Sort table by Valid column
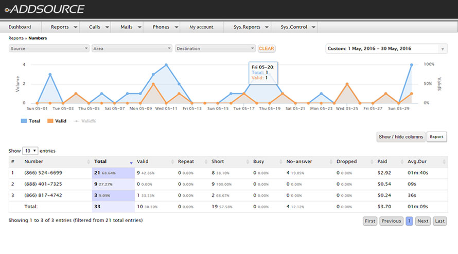Screen dimensions: 458x254 (155, 161)
